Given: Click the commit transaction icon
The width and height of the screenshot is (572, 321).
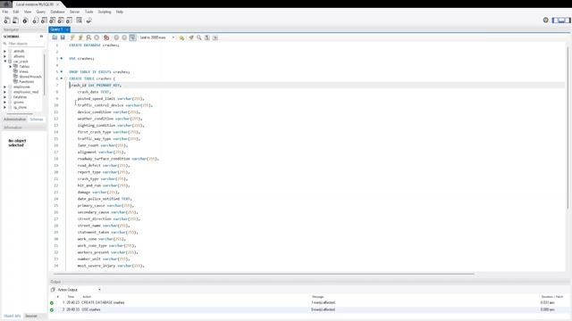Looking at the screenshot, I should [x=116, y=37].
